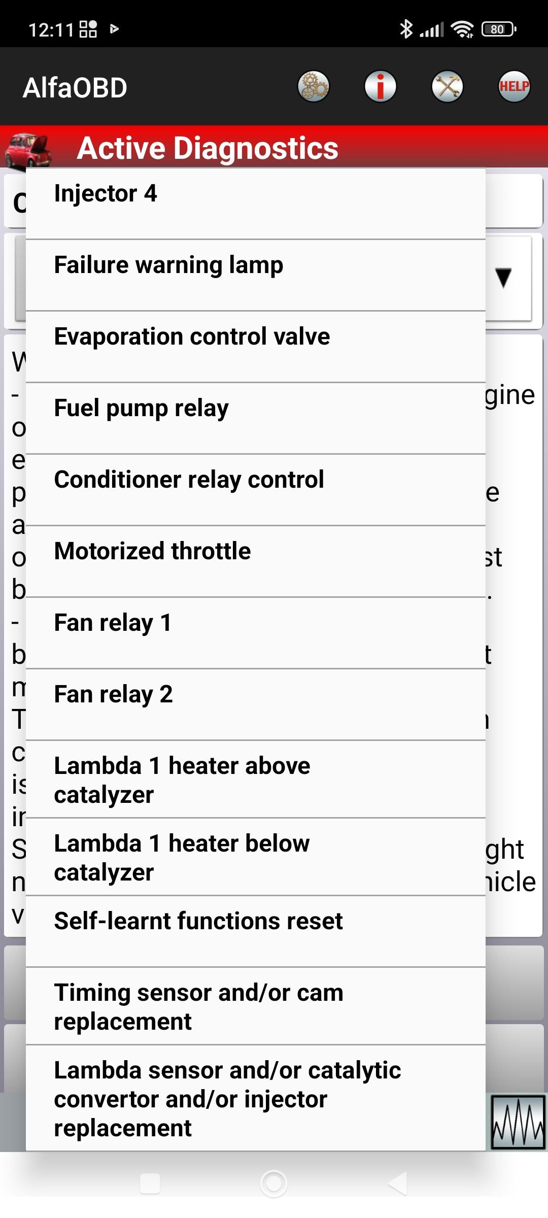Open the gears settings icon
This screenshot has width=548, height=1218.
coord(313,86)
